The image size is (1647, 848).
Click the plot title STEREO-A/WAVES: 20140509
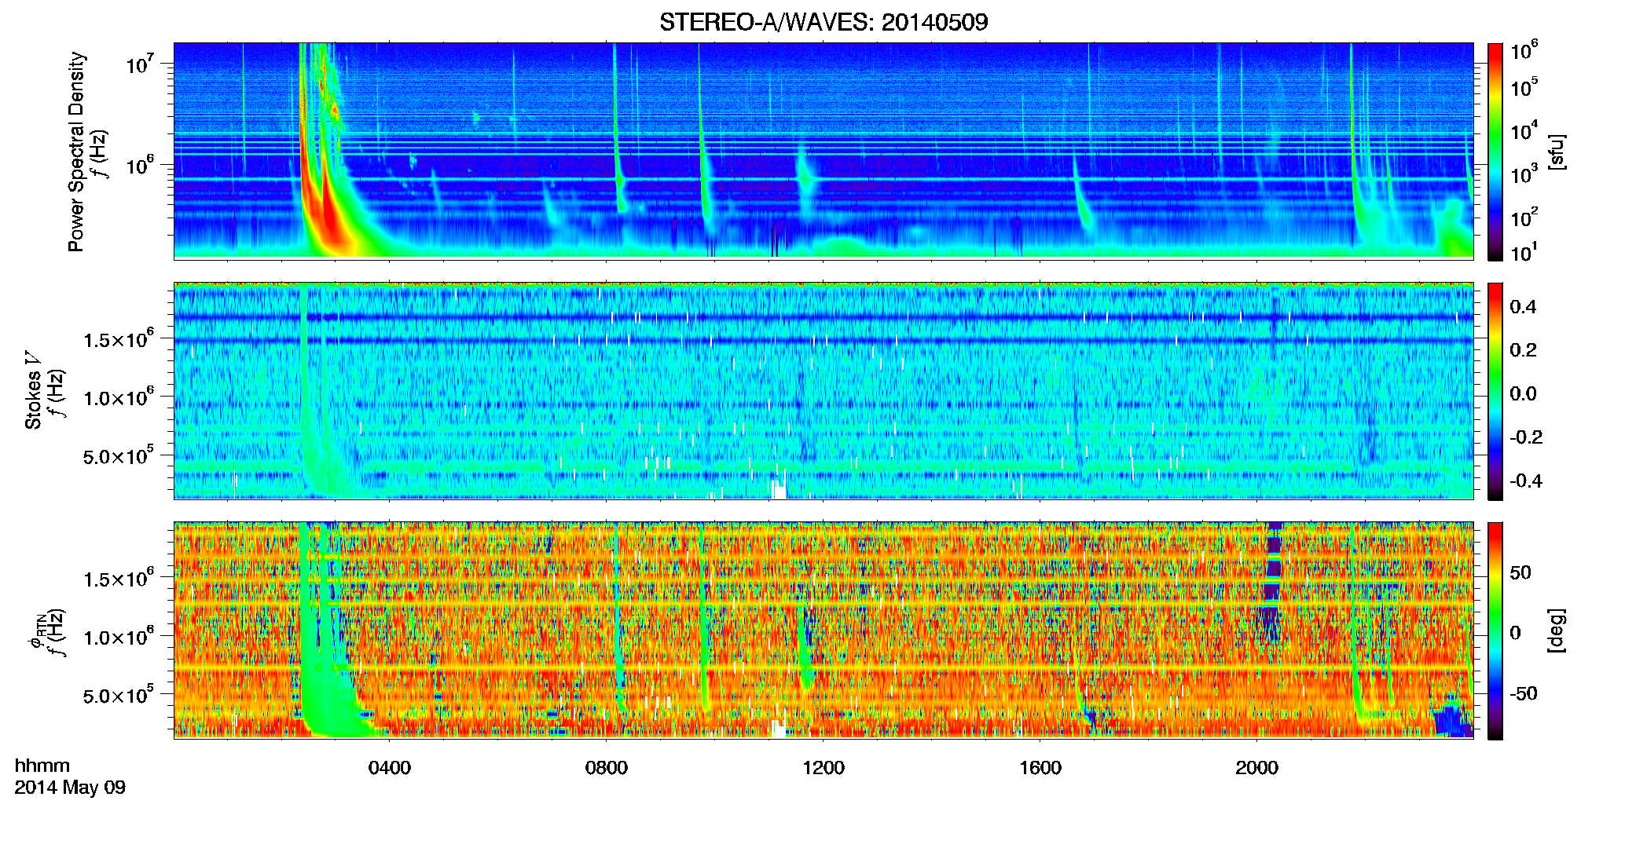click(823, 22)
